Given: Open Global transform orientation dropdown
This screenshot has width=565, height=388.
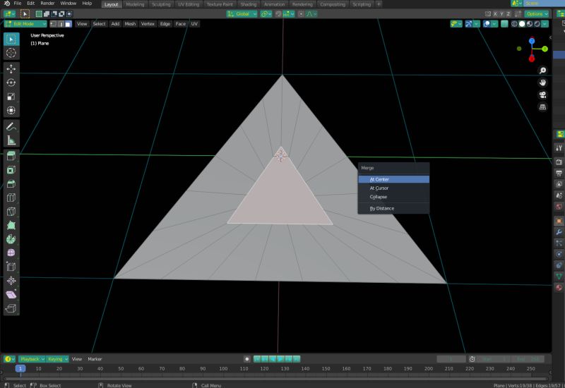Looking at the screenshot, I should (x=242, y=14).
